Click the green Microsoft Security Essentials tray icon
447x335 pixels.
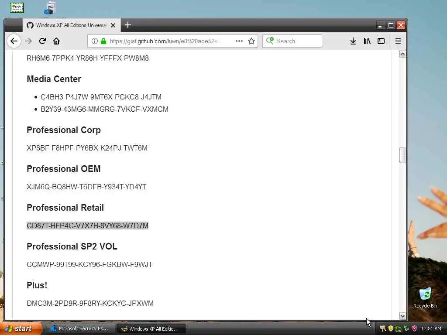[398, 329]
